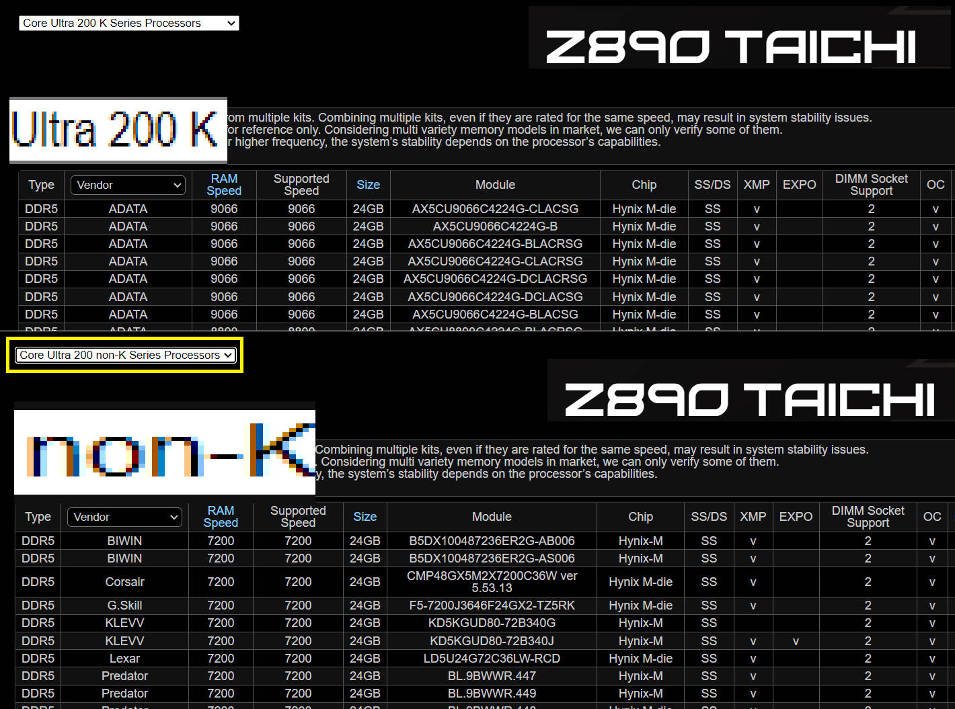This screenshot has width=955, height=709.
Task: Click the Type column header in the BIWIN table
Action: [x=38, y=517]
